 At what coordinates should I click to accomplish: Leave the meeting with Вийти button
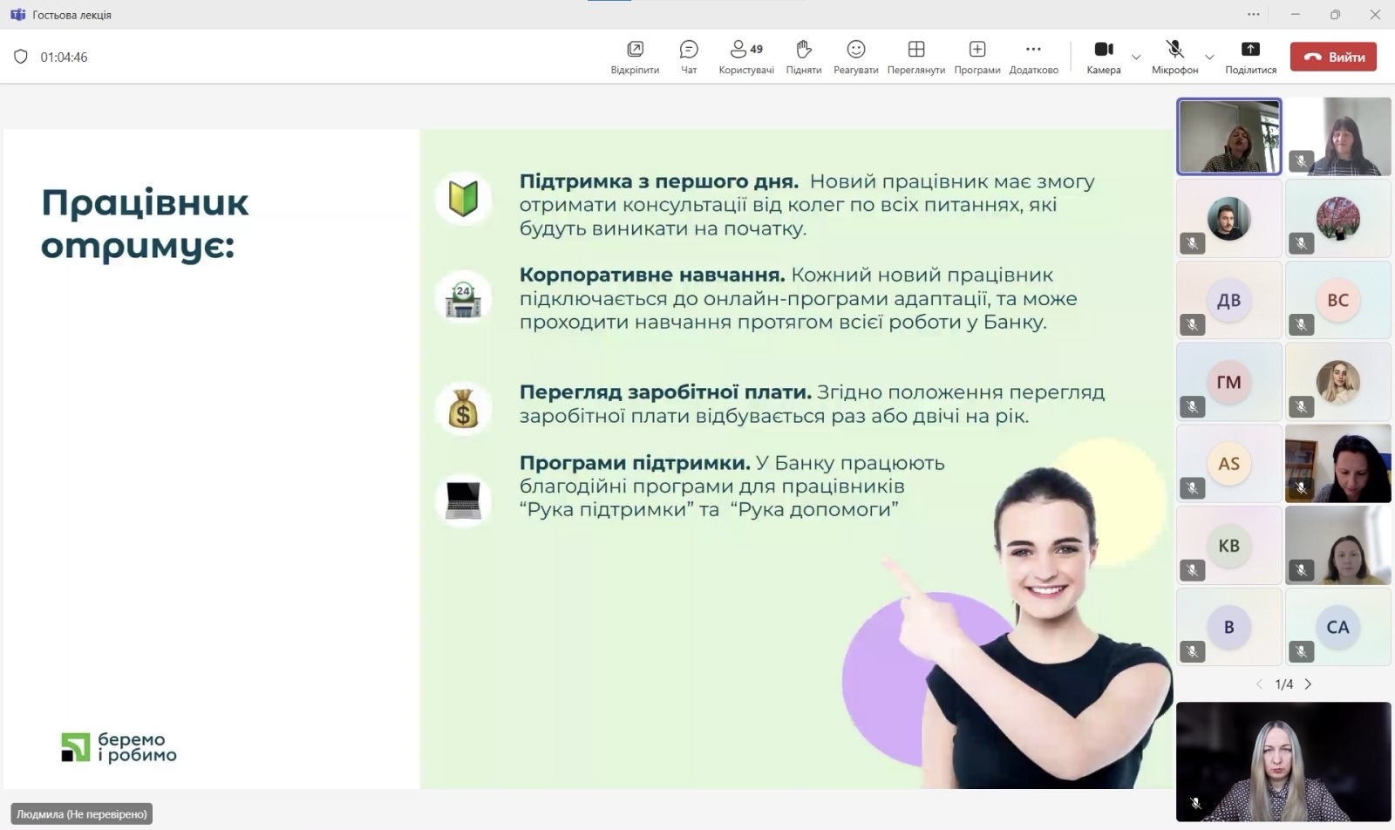pos(1333,57)
